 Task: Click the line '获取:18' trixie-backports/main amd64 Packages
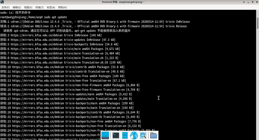67,103
